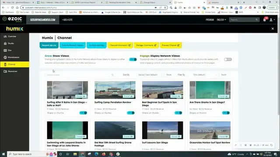
Task: Reset the Sort By selection
Action: [x=169, y=75]
